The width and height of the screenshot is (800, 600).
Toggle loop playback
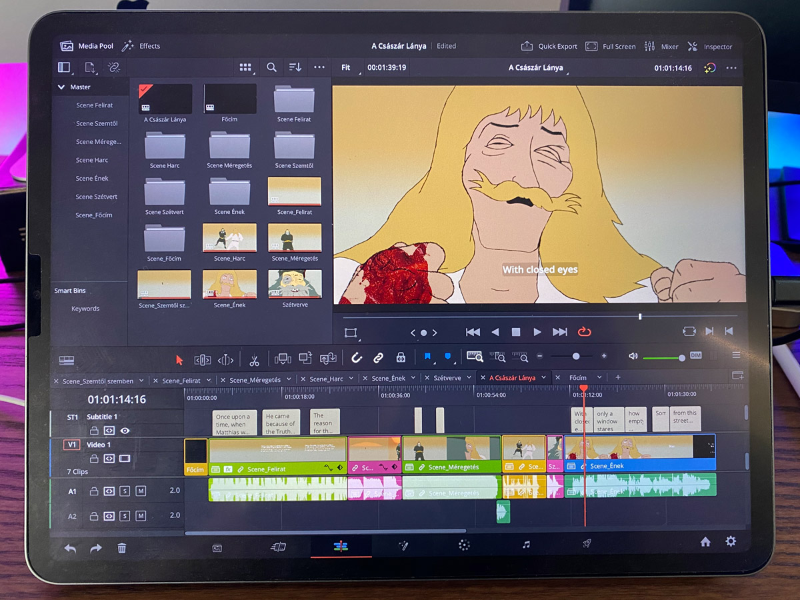point(585,331)
